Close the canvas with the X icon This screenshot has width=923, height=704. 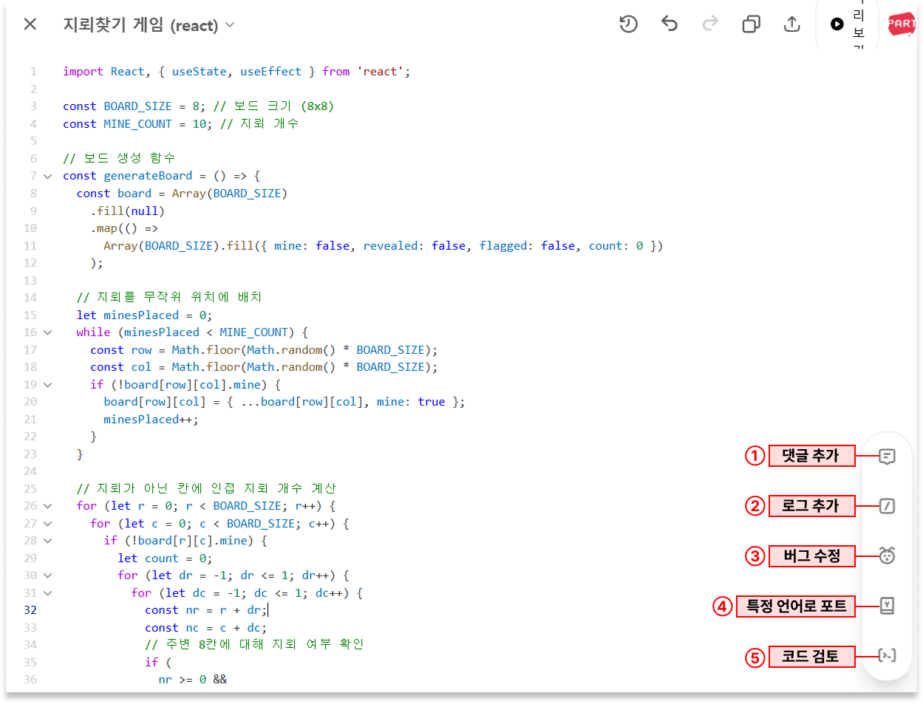30,24
